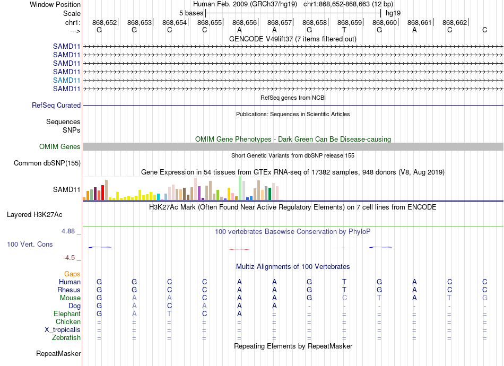This screenshot has width=504, height=366.
Task: Click the gray OMIM Genes item bar
Action: [293, 147]
